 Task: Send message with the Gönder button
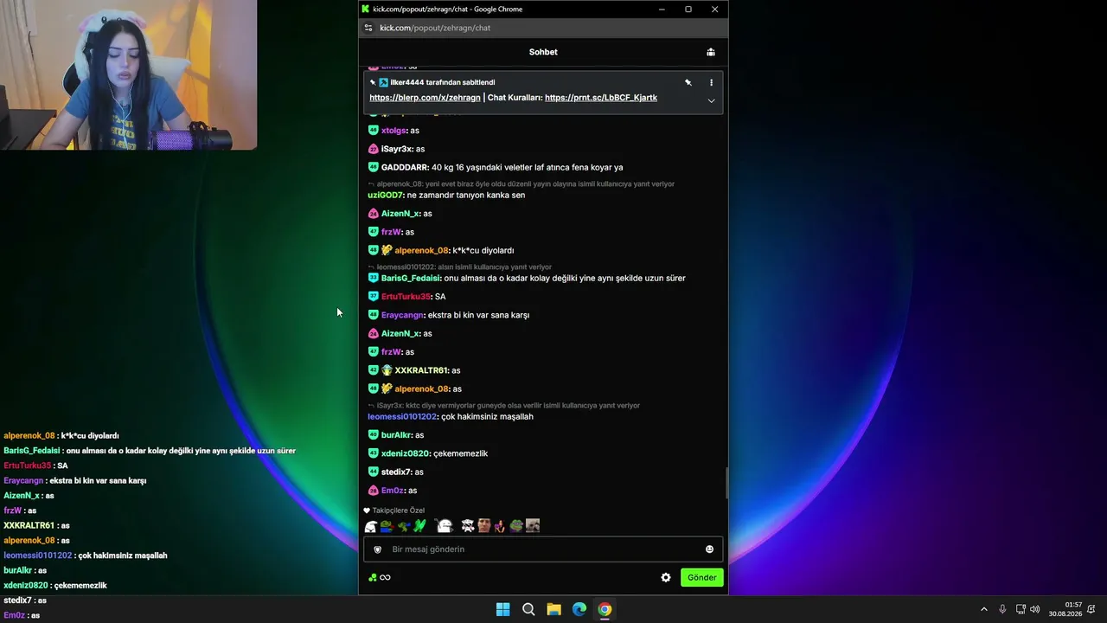coord(701,577)
